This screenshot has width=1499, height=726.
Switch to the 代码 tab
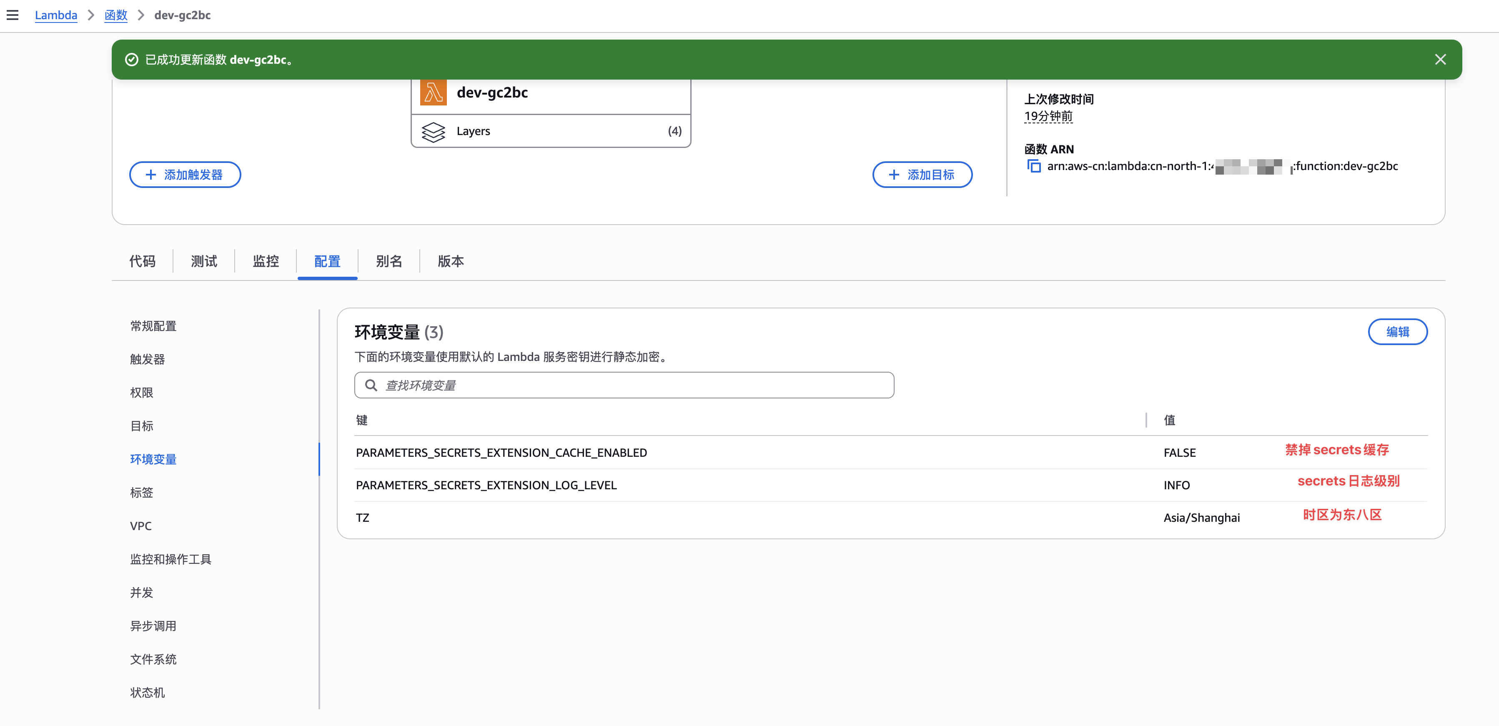143,261
